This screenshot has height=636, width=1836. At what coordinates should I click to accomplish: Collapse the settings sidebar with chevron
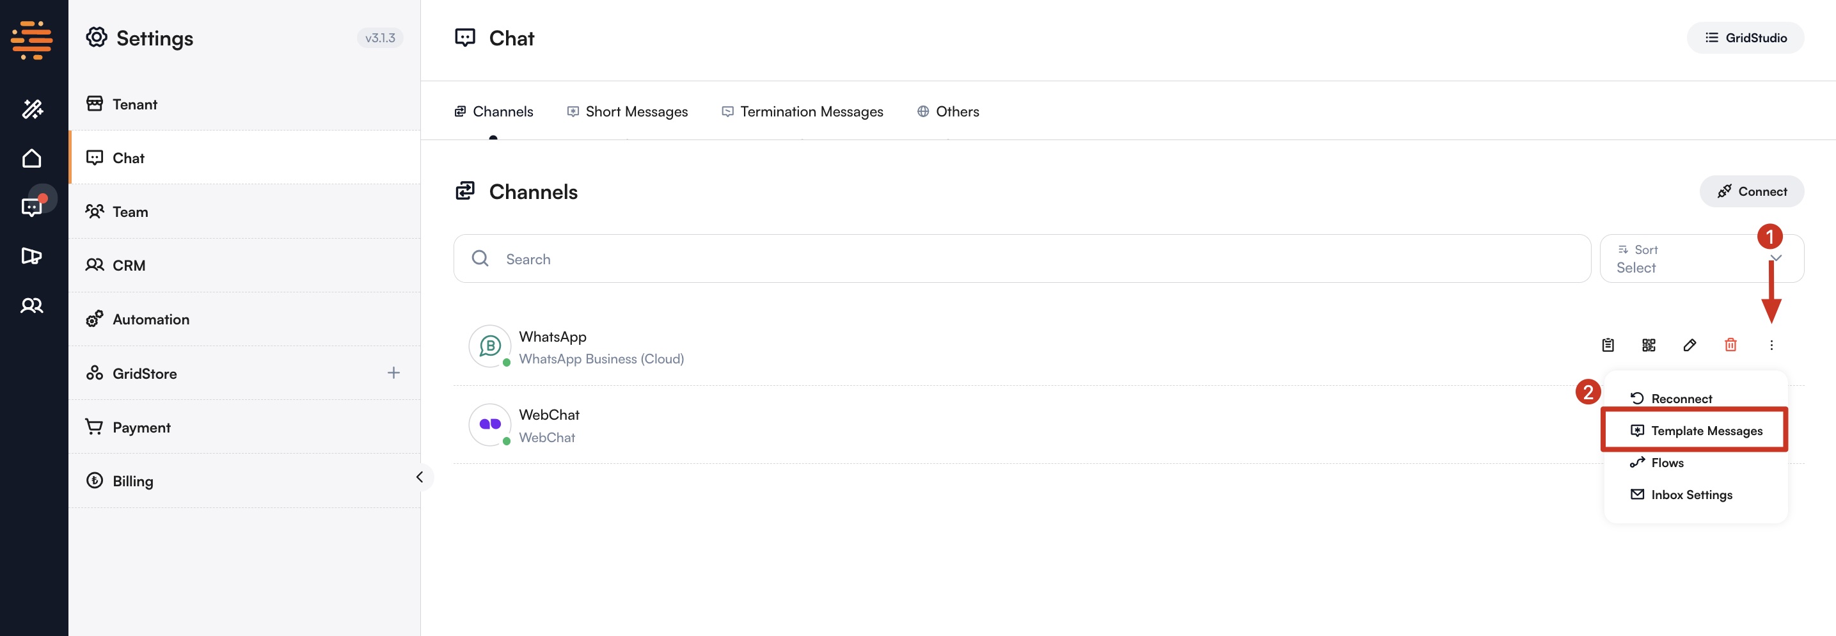[419, 477]
